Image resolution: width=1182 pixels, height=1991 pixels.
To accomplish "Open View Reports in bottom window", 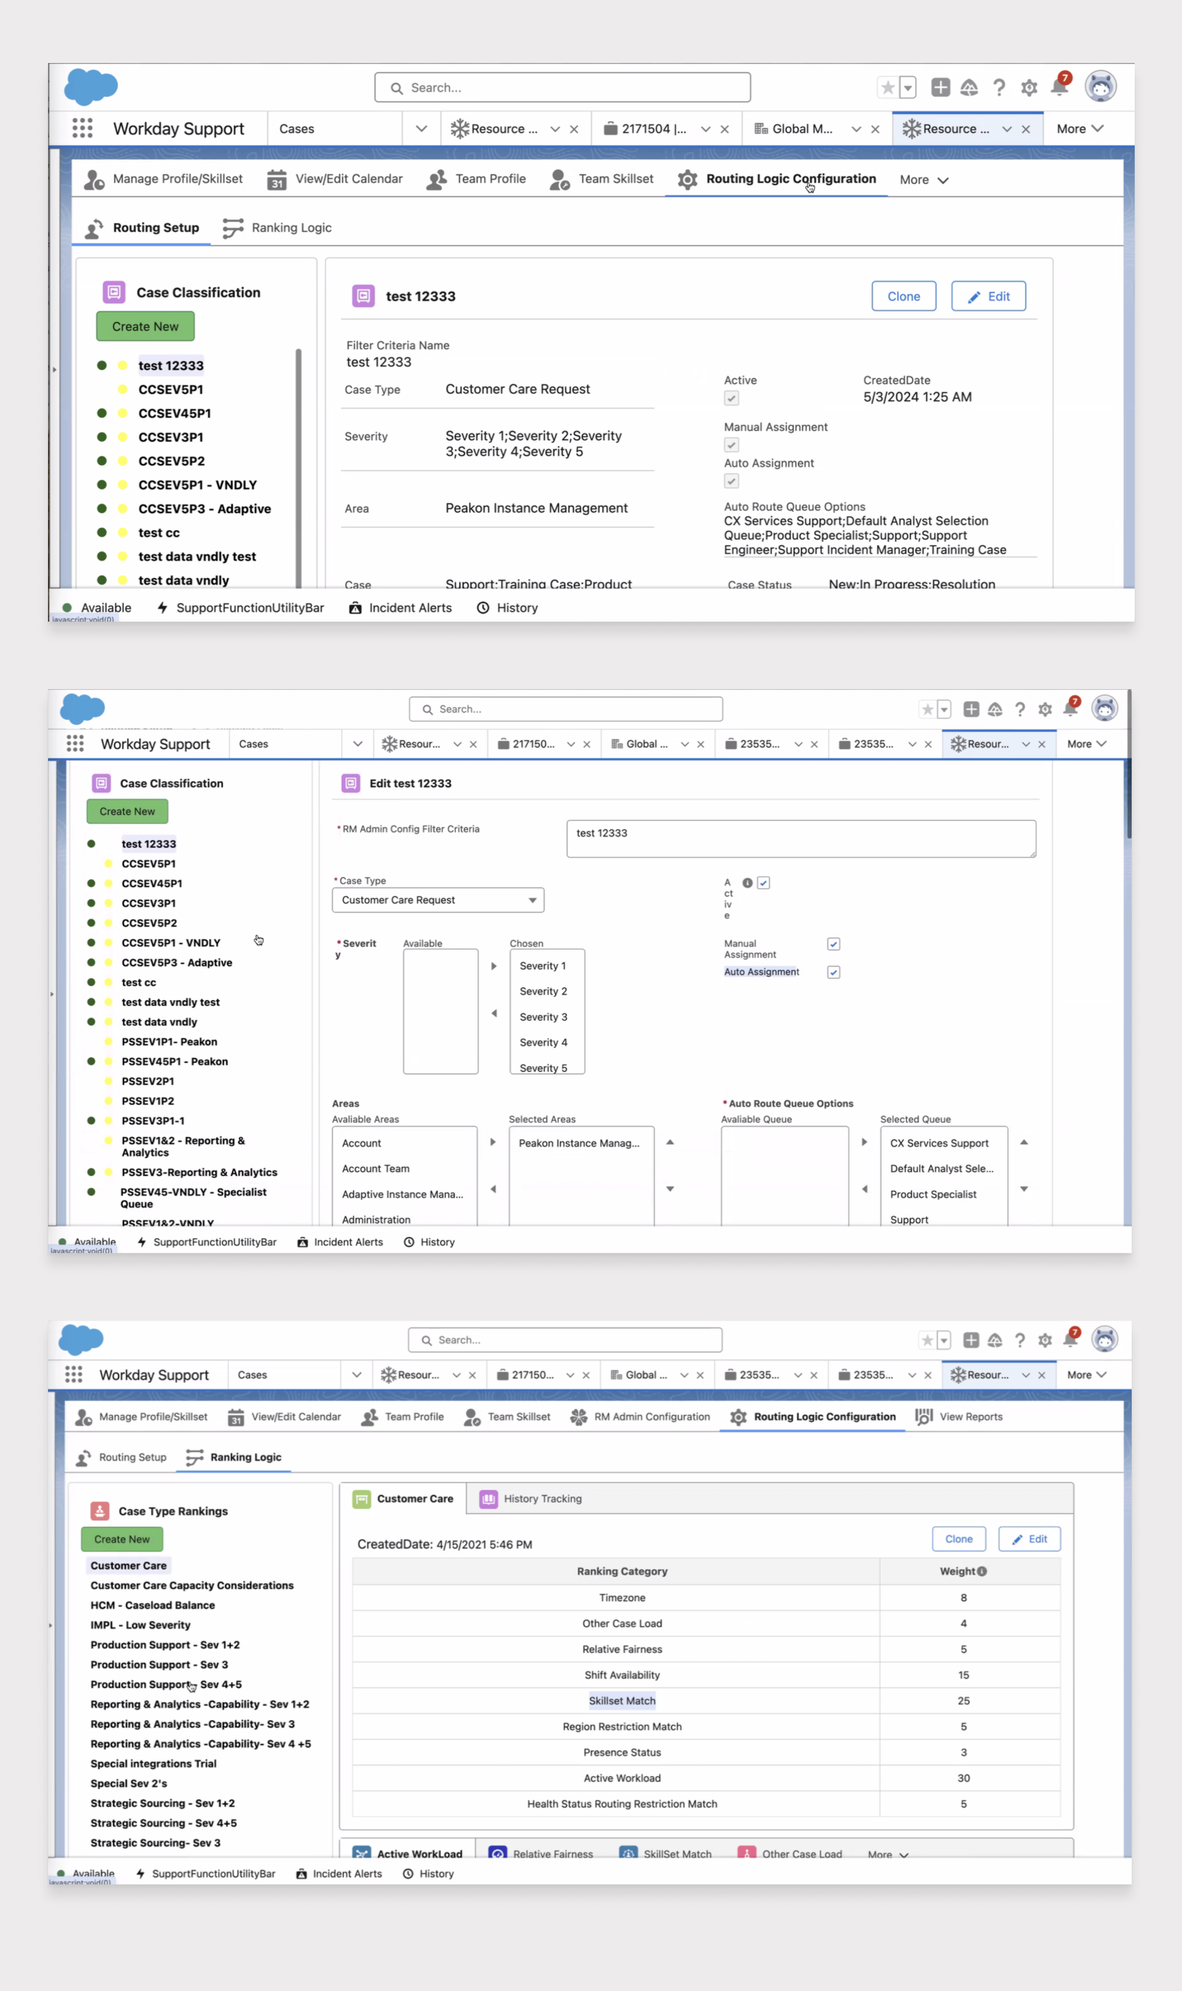I will click(959, 1417).
